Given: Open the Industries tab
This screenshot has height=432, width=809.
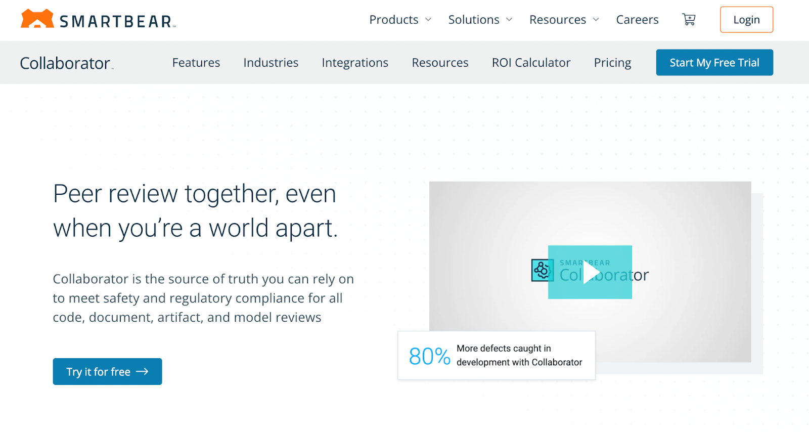Looking at the screenshot, I should (x=271, y=63).
